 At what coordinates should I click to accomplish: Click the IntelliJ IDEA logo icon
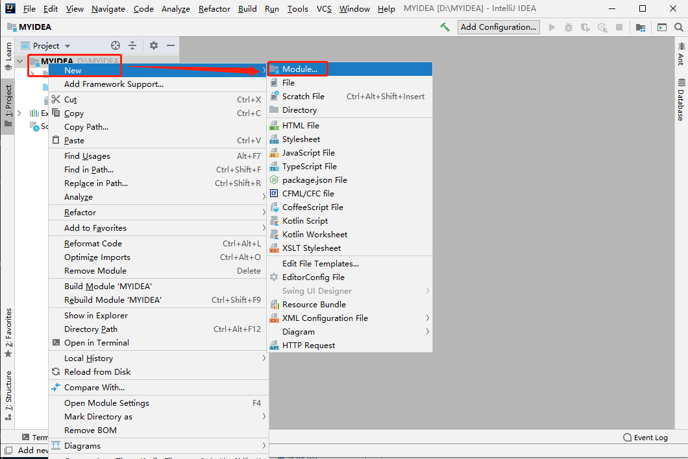[x=10, y=8]
